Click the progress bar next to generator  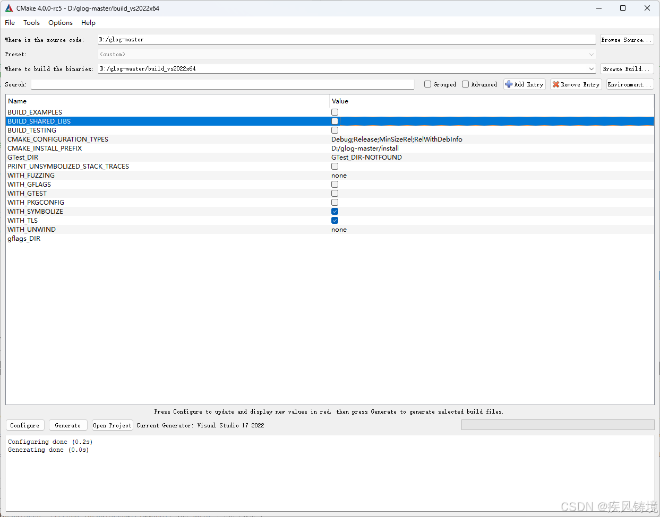point(558,425)
